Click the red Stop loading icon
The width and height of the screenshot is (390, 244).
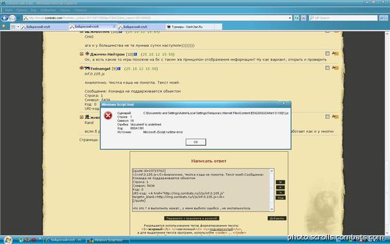[304, 18]
